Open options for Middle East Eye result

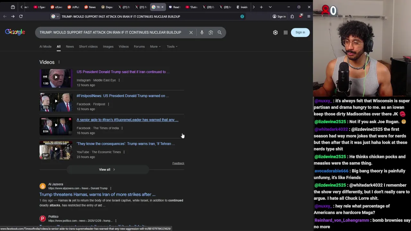(x=119, y=80)
